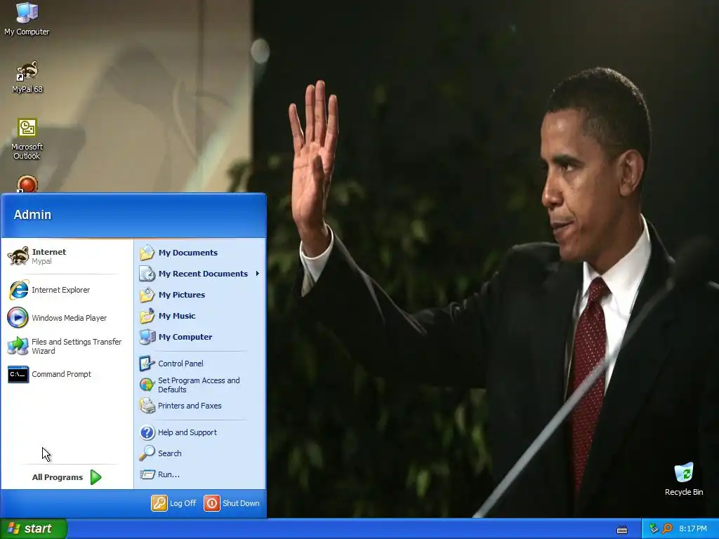Launch Mypal Internet browser from Start menu
719x539 pixels.
pos(63,256)
